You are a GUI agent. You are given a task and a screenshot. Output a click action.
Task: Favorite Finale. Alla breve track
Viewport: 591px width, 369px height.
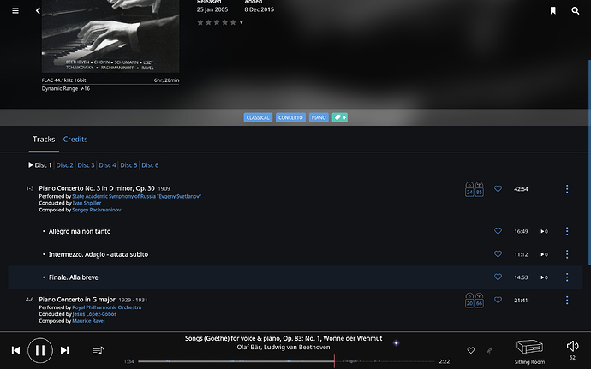pyautogui.click(x=498, y=277)
